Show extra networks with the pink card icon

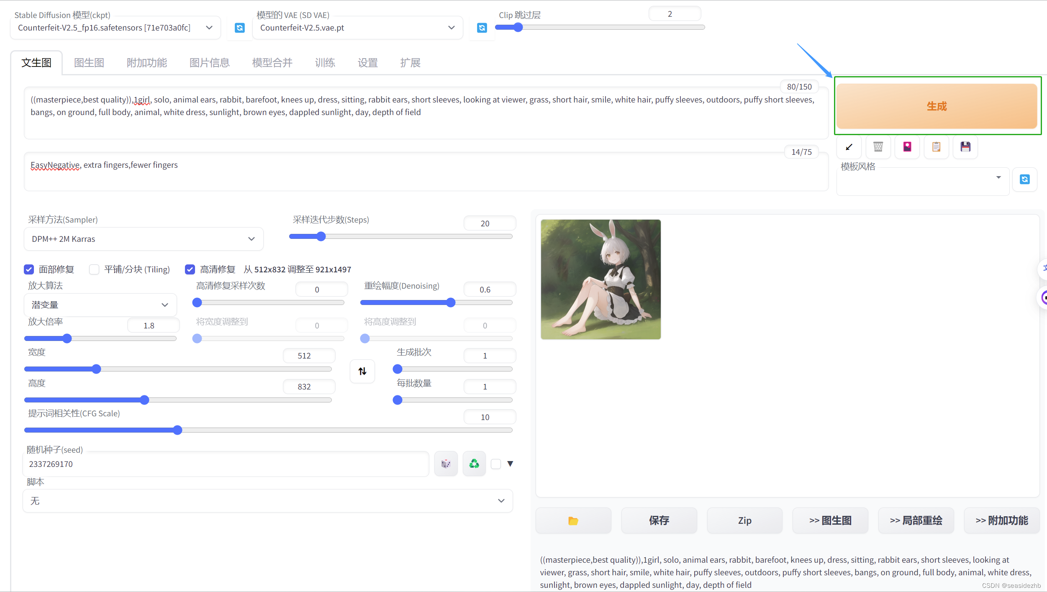tap(907, 147)
